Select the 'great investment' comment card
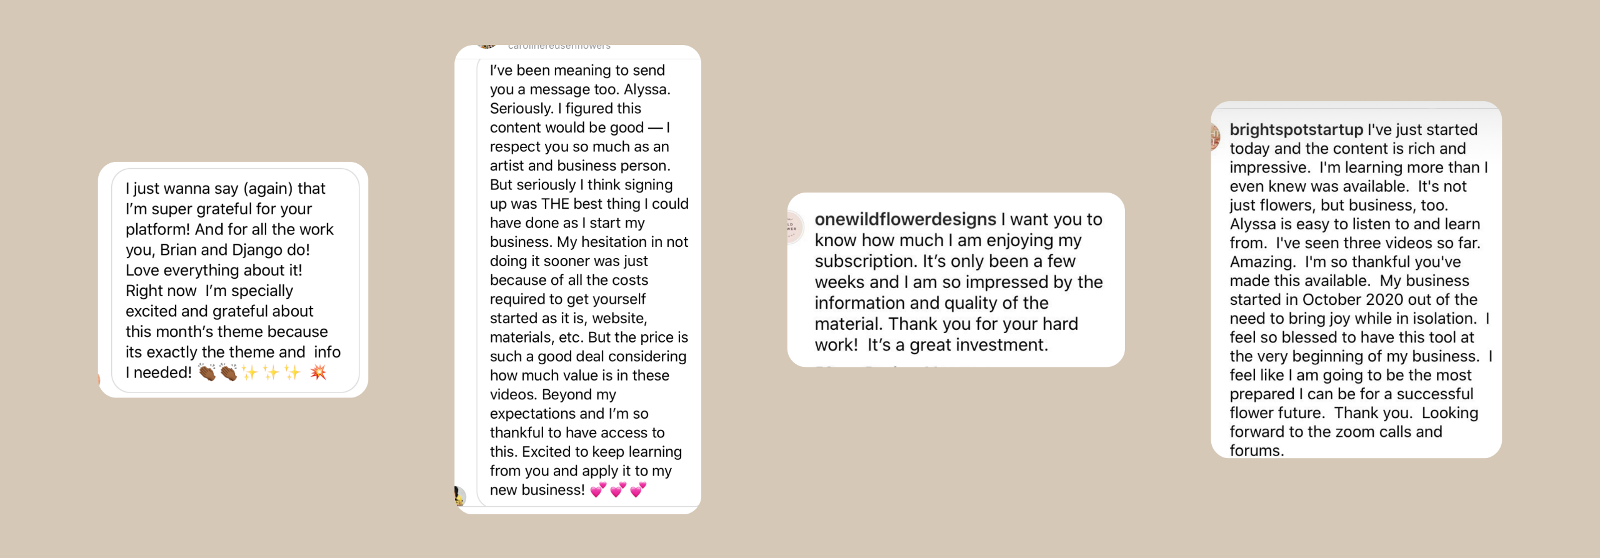The image size is (1600, 558). (956, 281)
